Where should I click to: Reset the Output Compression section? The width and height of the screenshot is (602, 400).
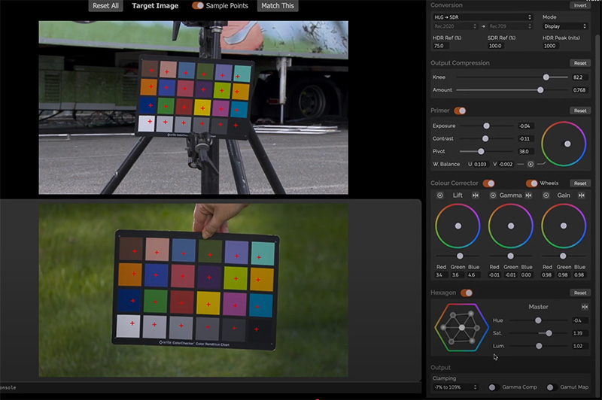pyautogui.click(x=579, y=63)
